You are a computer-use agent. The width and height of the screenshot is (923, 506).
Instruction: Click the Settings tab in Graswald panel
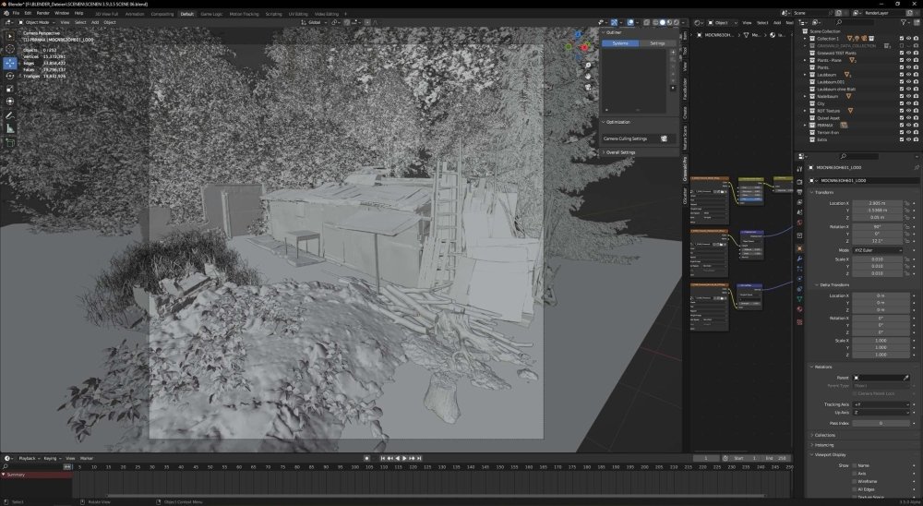point(657,43)
